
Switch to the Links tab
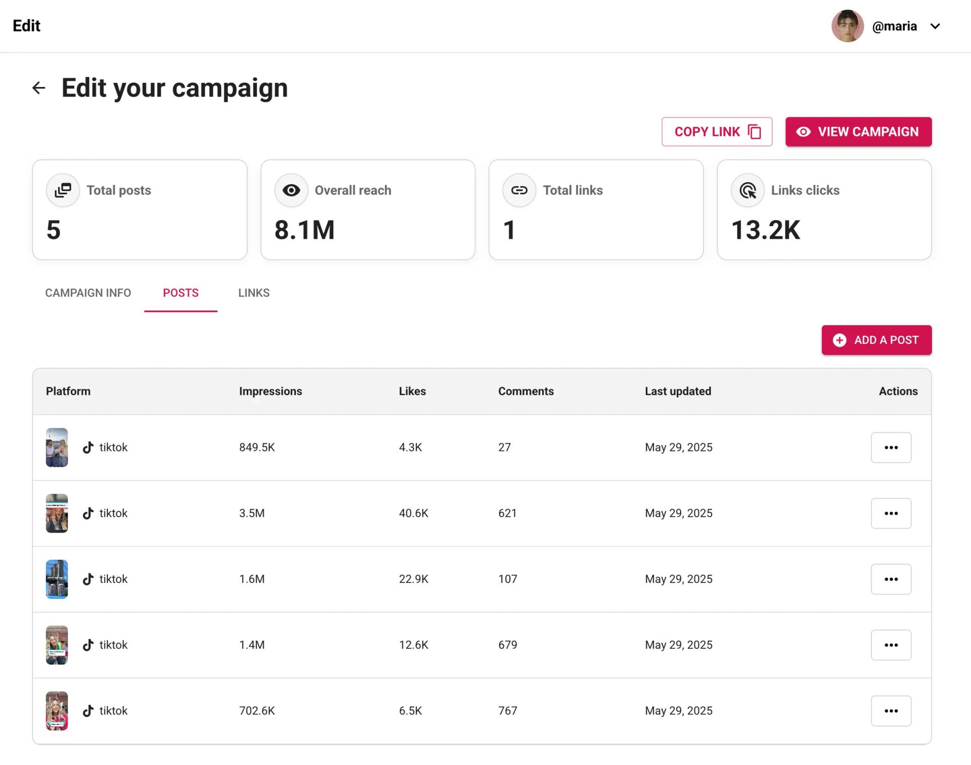(x=254, y=293)
